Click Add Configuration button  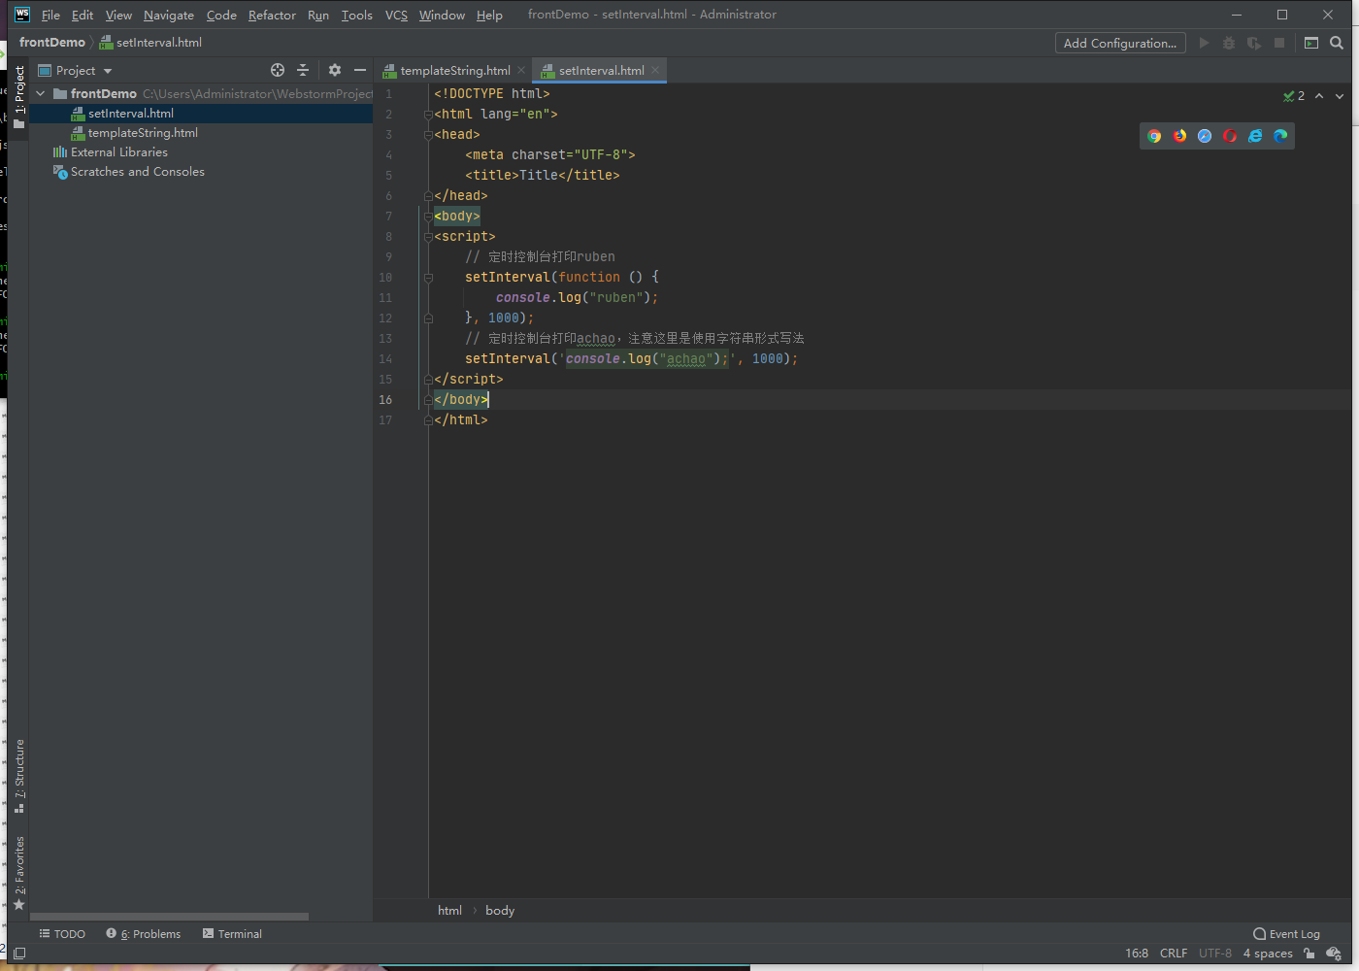[x=1119, y=43]
